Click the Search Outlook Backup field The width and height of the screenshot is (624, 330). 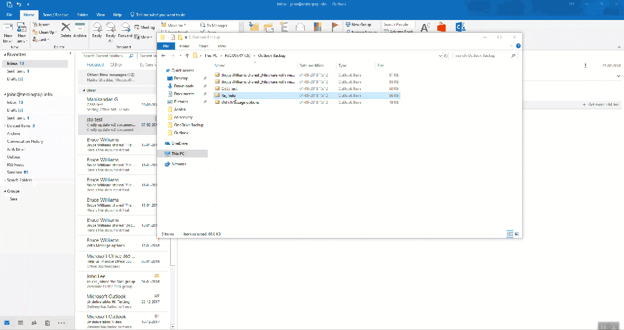click(x=485, y=56)
